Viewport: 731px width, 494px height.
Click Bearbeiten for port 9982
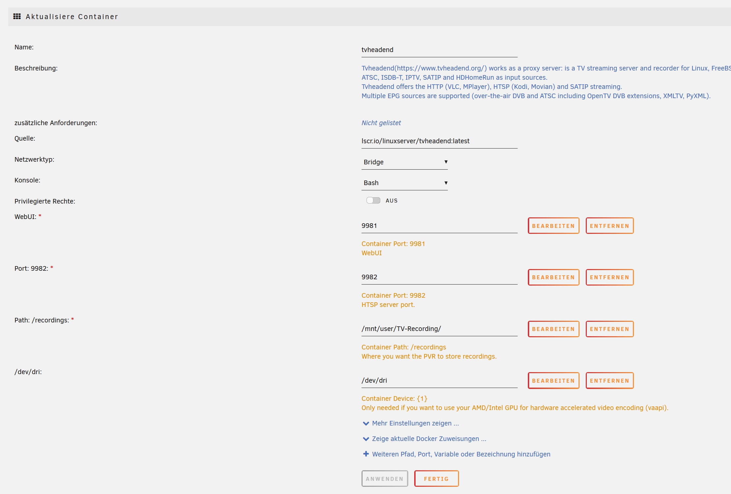click(x=554, y=277)
